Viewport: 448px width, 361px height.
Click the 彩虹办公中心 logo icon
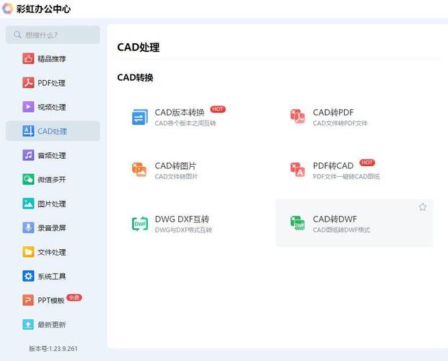pyautogui.click(x=8, y=9)
